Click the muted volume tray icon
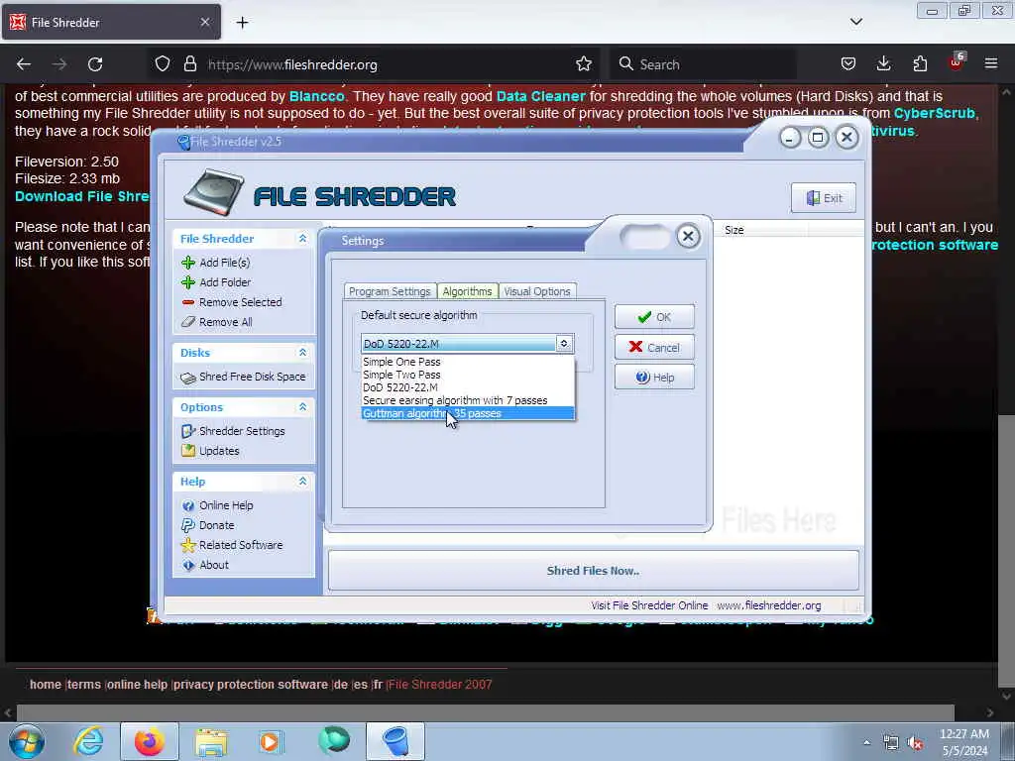Viewport: 1015px width, 761px height. 915,743
